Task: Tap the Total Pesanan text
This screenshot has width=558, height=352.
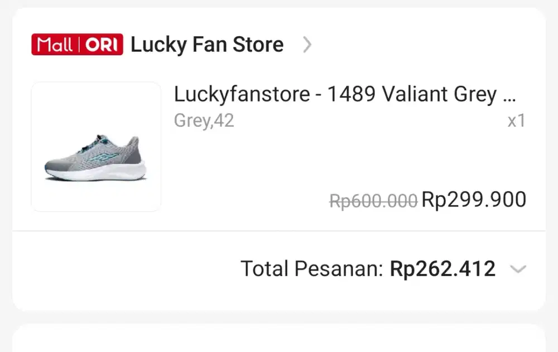Action: tap(312, 268)
